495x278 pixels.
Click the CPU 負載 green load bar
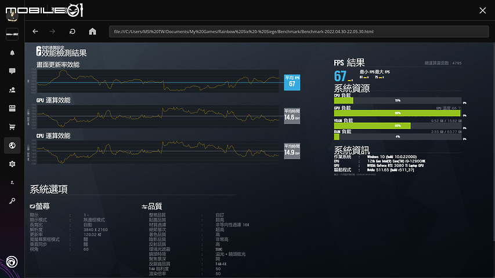click(x=344, y=101)
